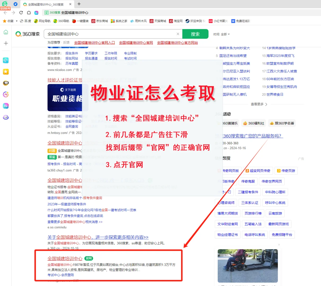321x286 pixels.
Task: Open the 收藏 bookmarks dropdown arrow
Action: click(17, 21)
